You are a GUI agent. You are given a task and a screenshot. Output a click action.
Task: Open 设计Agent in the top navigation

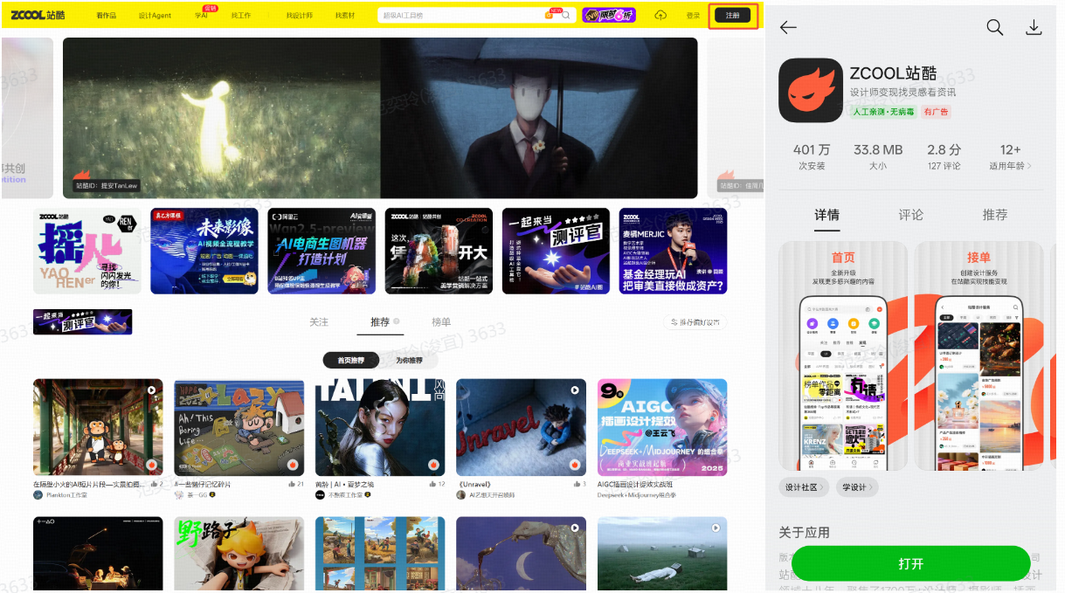155,16
